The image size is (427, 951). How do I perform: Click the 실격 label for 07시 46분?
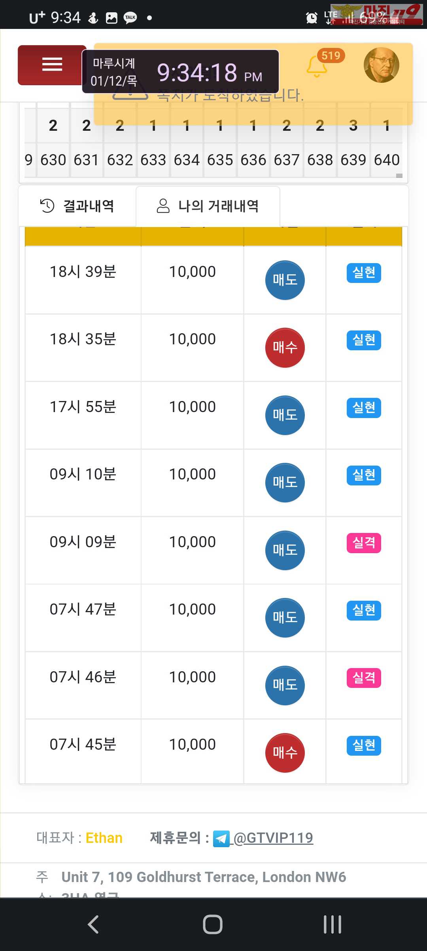[x=364, y=678]
